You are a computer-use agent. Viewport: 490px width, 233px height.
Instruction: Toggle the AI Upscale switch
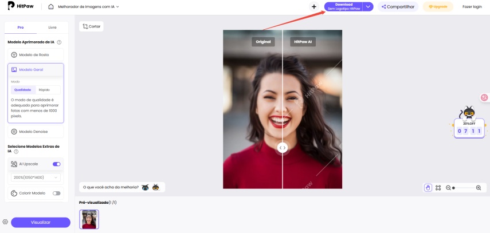[x=57, y=164]
